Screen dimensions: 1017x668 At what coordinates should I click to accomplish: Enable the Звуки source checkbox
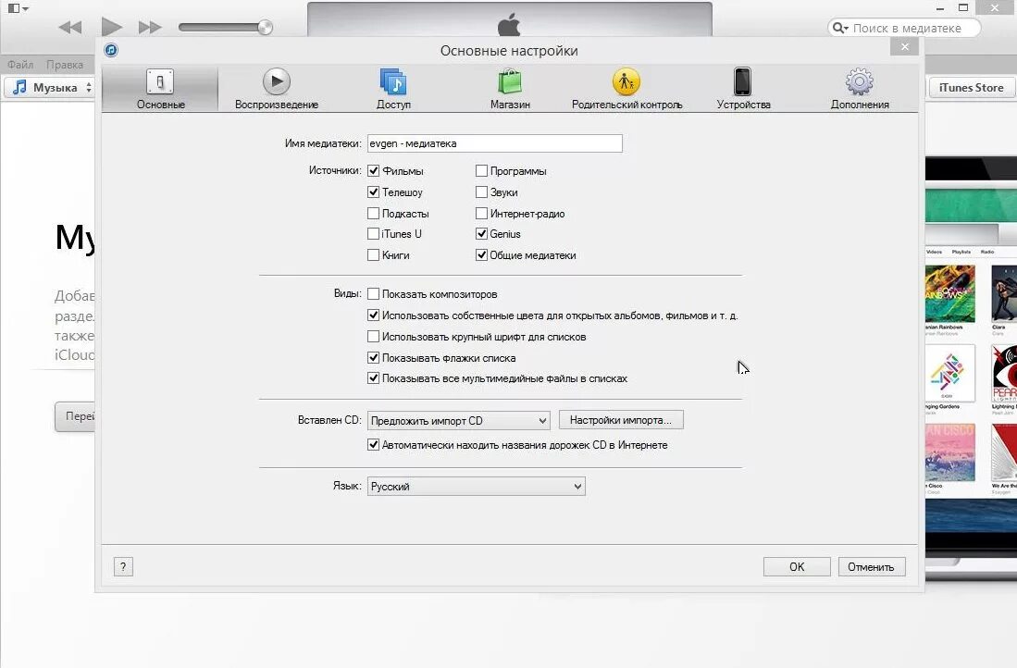481,192
